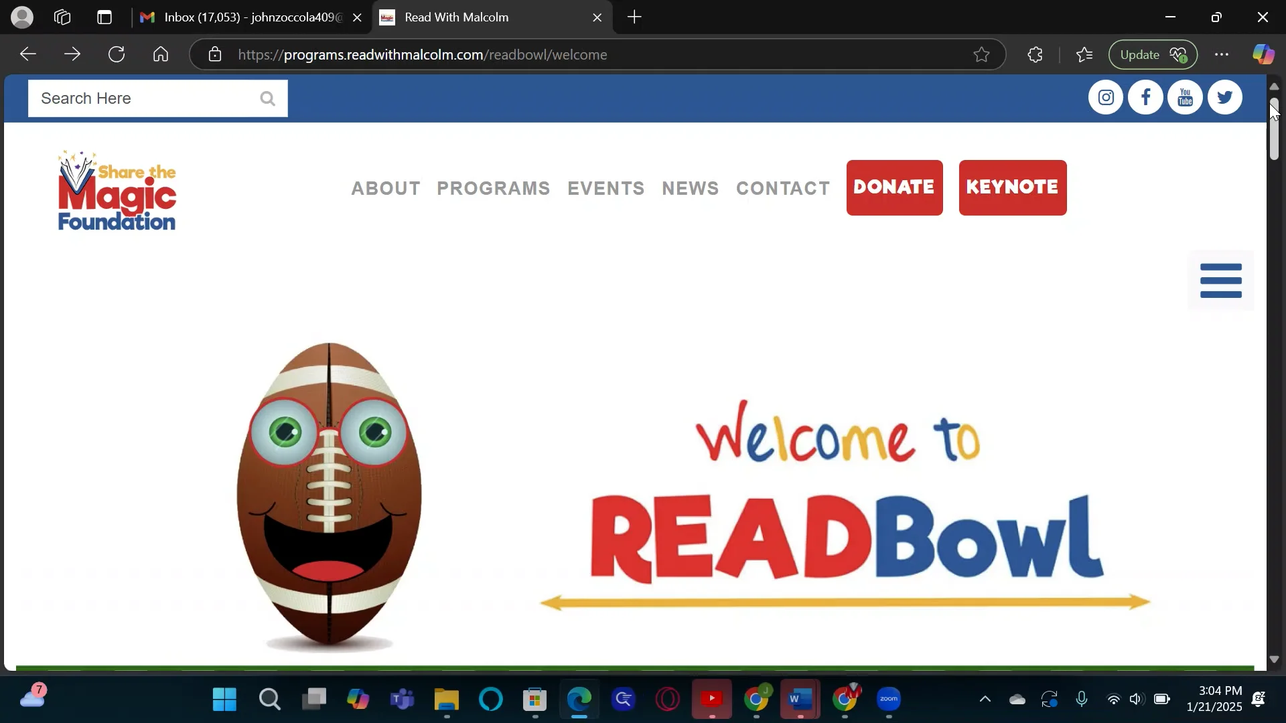Viewport: 1286px width, 723px height.
Task: Open the YouTube icon in the header
Action: click(1185, 97)
